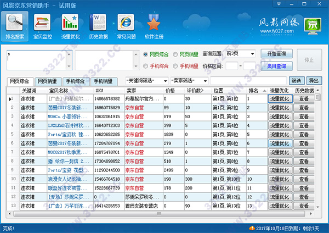The width and height of the screenshot is (329, 233).
Task: Click SKU 16960775829 cell
Action: point(109,108)
